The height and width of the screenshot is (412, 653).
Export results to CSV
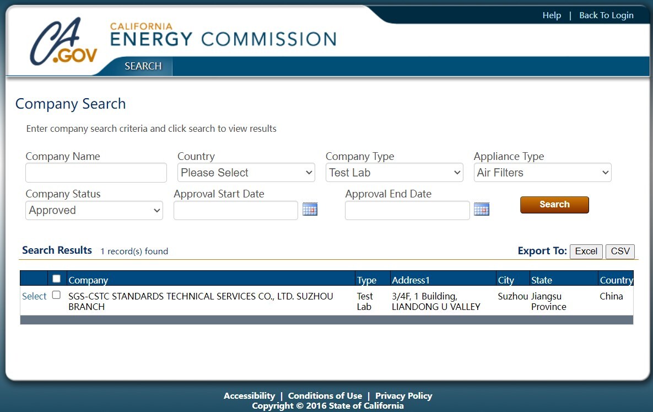click(620, 252)
